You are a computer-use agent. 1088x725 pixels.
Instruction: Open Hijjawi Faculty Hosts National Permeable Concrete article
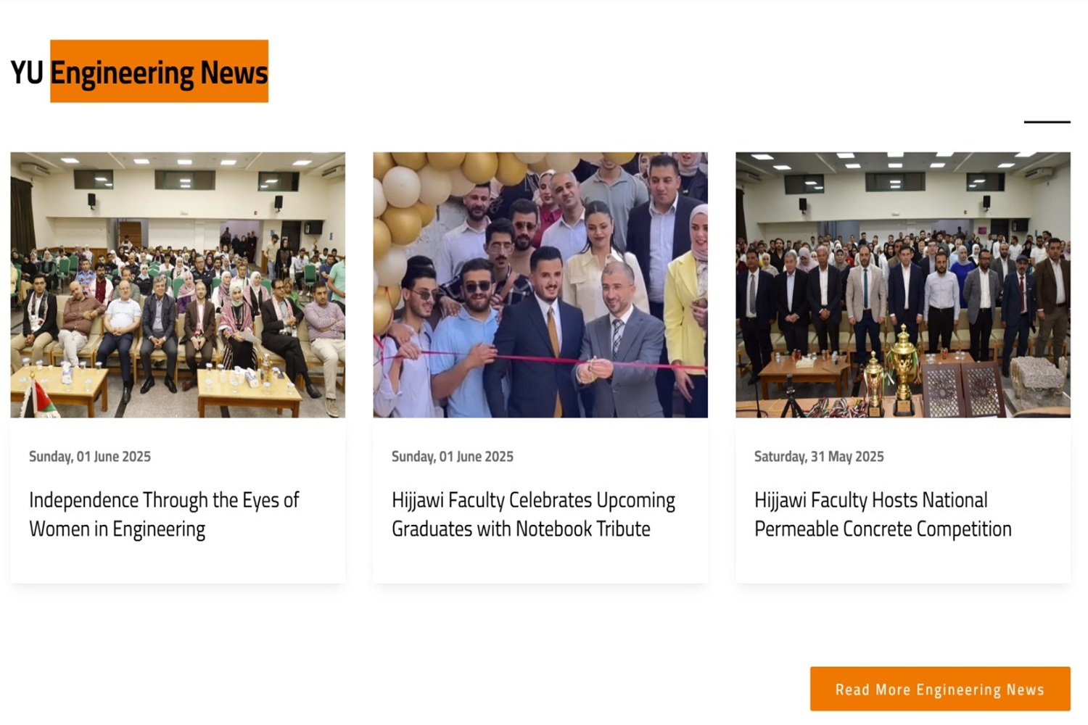(883, 514)
